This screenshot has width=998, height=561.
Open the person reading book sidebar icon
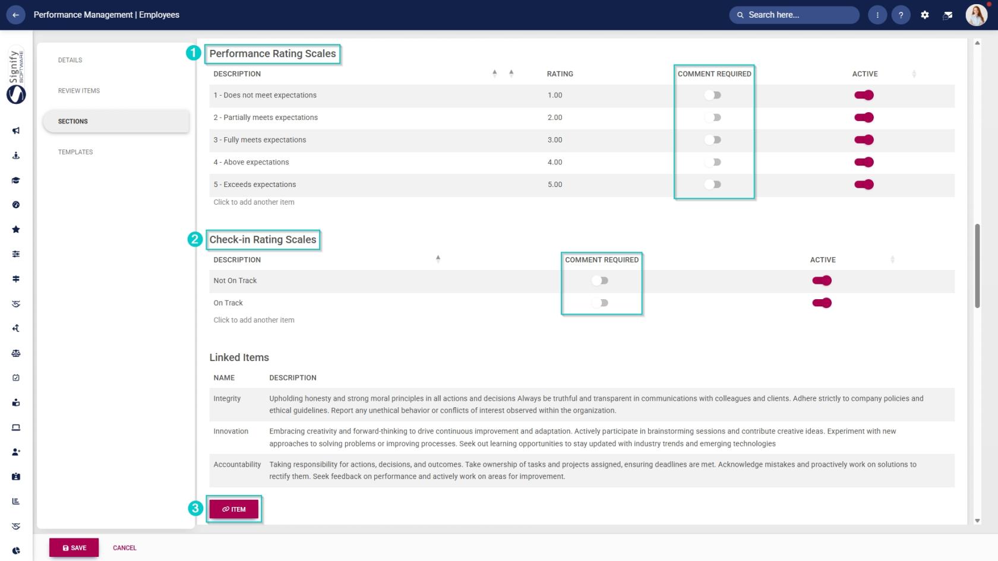[16, 402]
